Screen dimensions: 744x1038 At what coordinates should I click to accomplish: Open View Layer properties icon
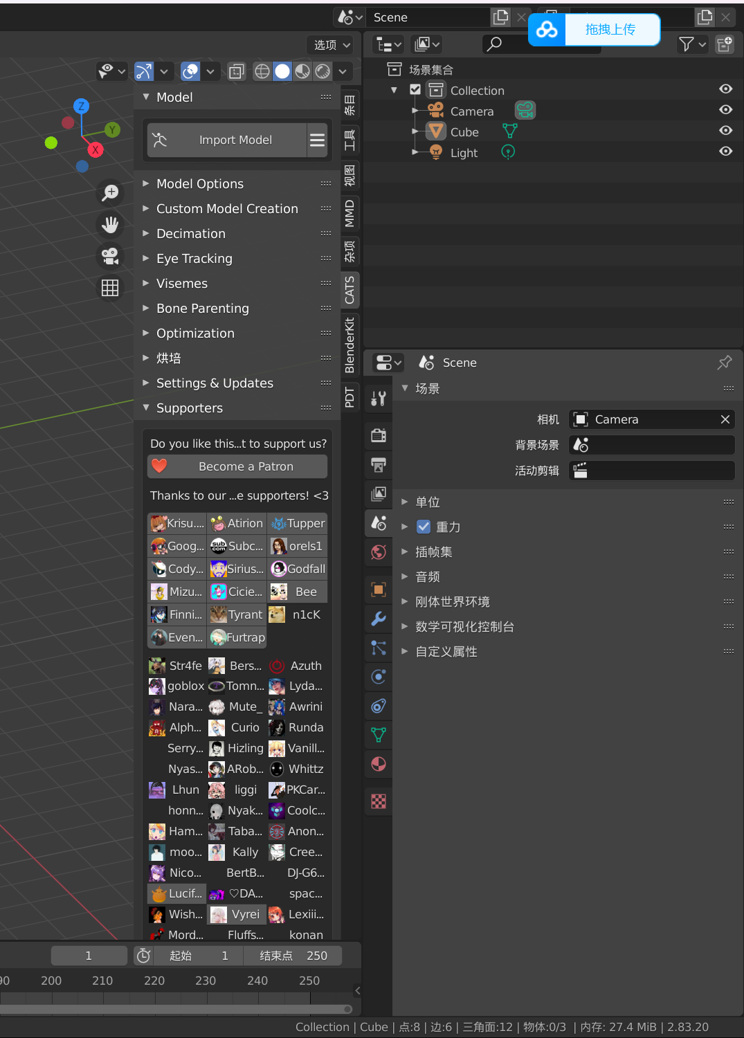[379, 493]
